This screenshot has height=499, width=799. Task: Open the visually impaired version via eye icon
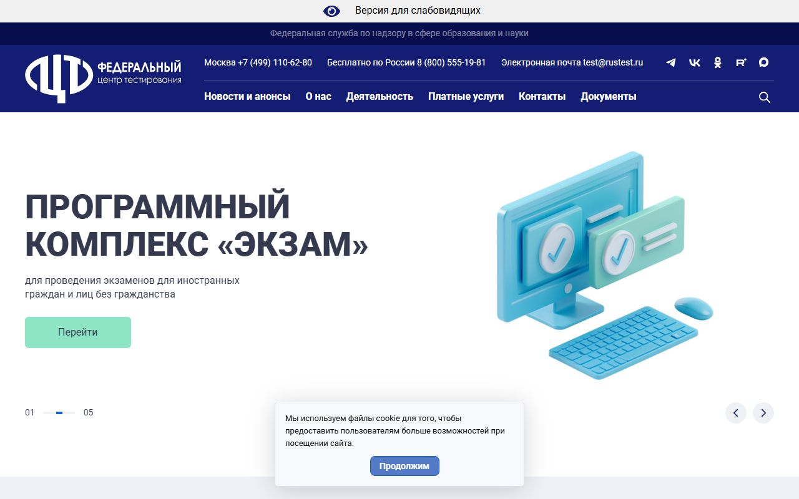[x=331, y=11]
